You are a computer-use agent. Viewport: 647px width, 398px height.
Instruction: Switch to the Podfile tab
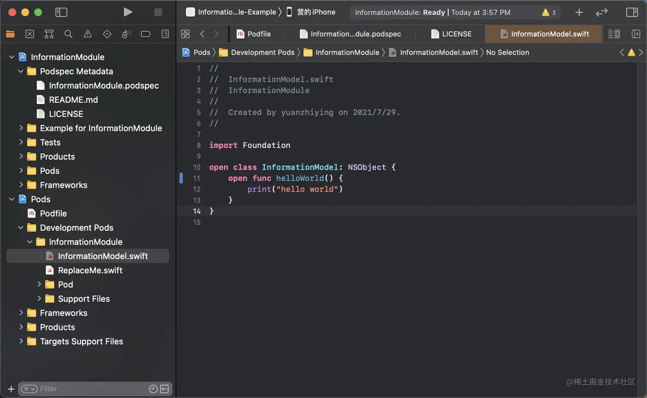(x=254, y=34)
